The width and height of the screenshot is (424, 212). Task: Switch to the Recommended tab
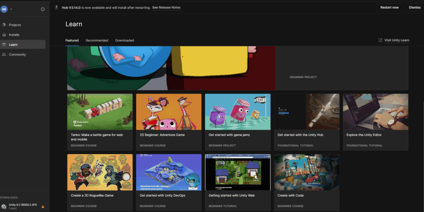point(97,41)
